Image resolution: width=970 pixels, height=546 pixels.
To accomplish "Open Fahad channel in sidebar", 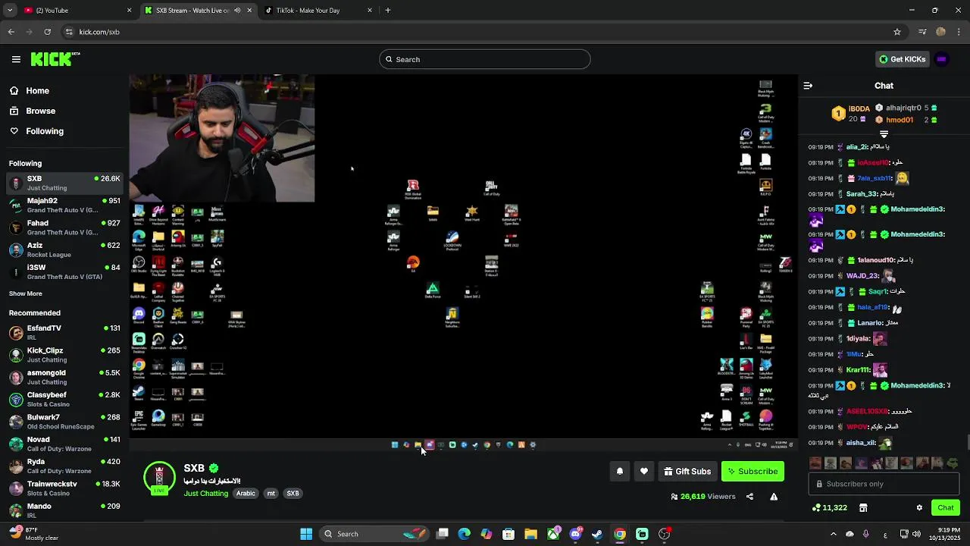I will [64, 227].
